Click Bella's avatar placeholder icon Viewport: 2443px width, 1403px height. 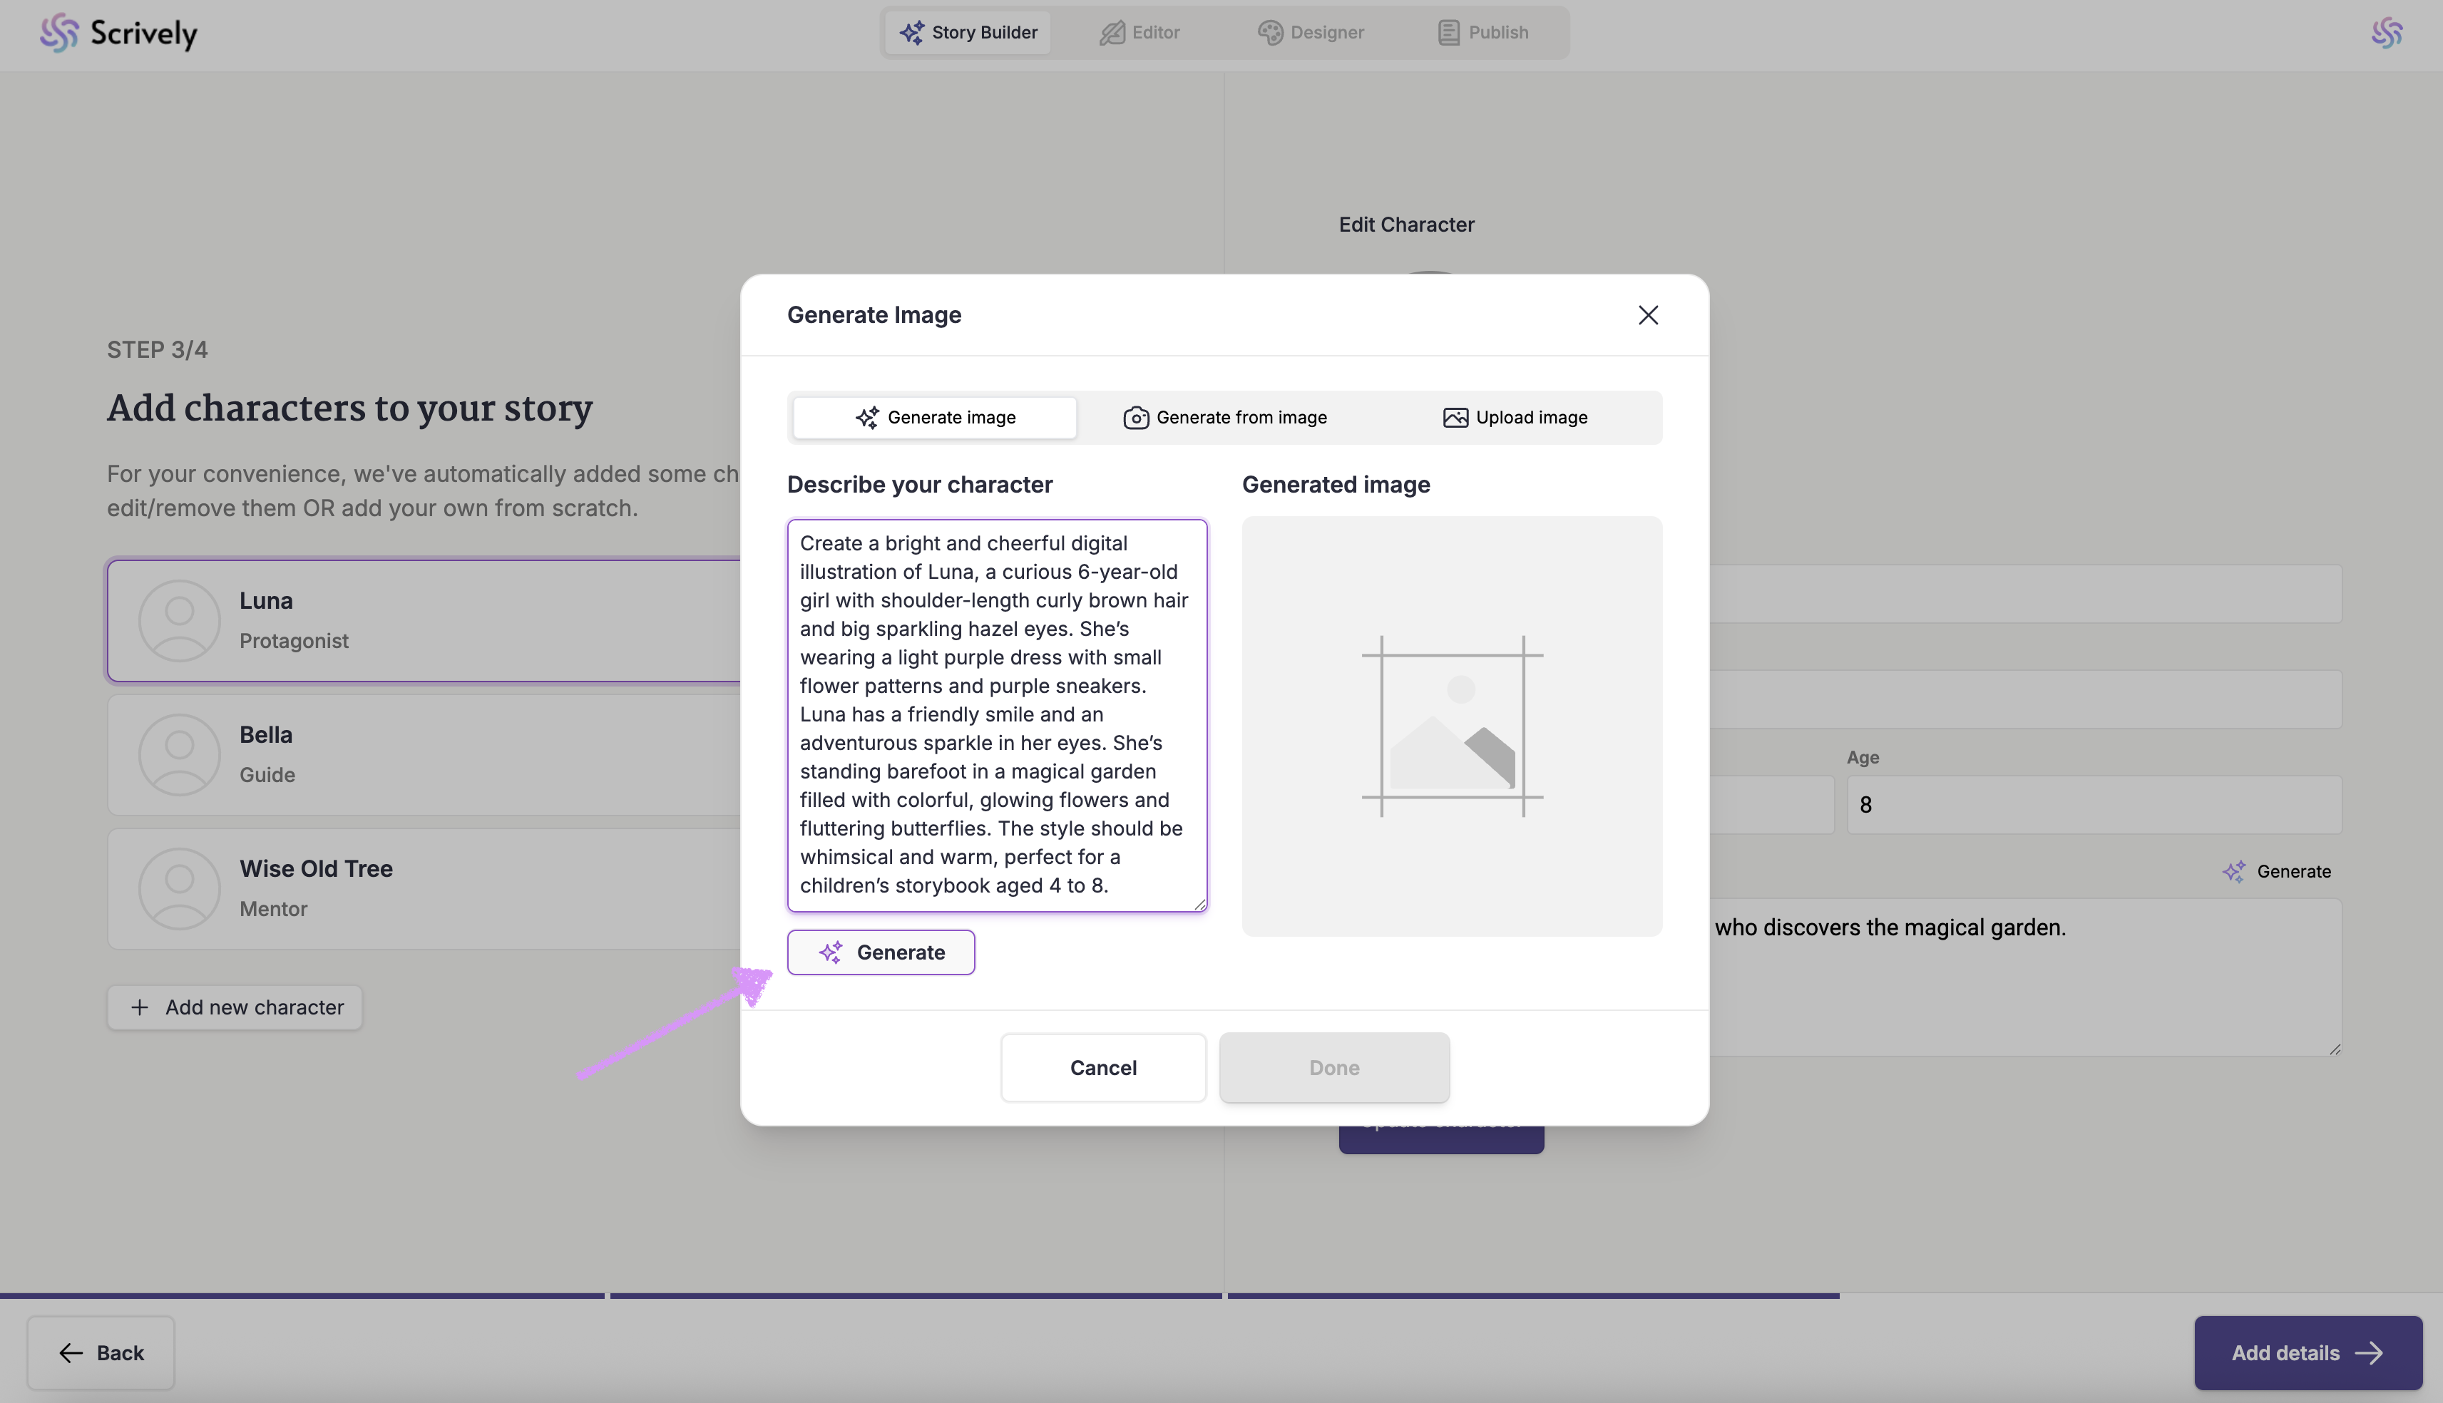[x=179, y=754]
